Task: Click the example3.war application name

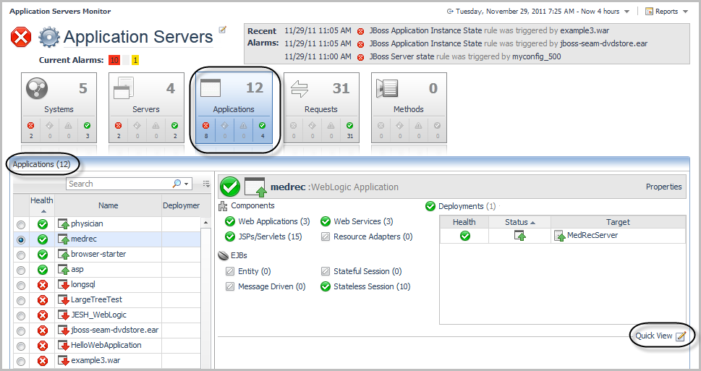Action: pyautogui.click(x=95, y=360)
